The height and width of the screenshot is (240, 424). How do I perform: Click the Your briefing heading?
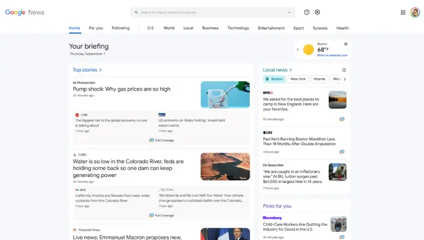coord(89,46)
